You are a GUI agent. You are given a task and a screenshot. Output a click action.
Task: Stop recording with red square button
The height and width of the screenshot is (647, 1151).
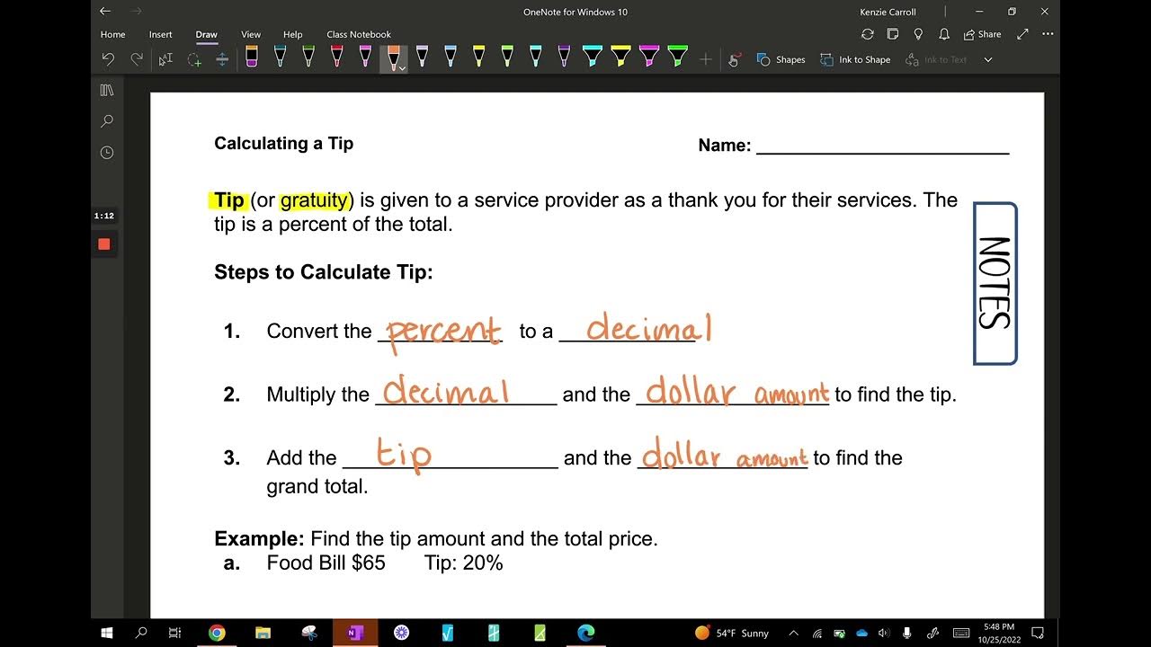pyautogui.click(x=104, y=244)
